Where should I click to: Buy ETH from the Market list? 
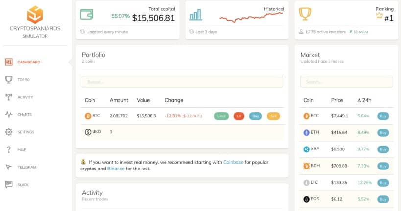(x=383, y=132)
